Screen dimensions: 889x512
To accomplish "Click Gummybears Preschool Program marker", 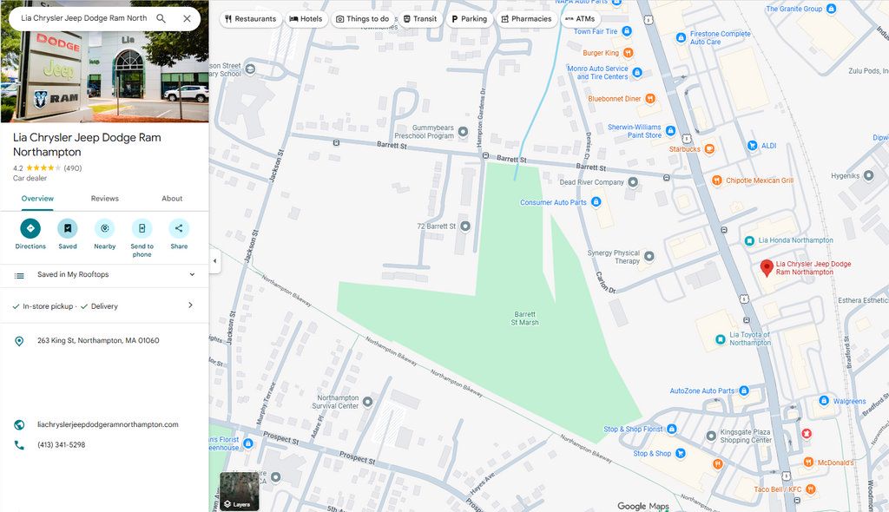I will pyautogui.click(x=463, y=132).
